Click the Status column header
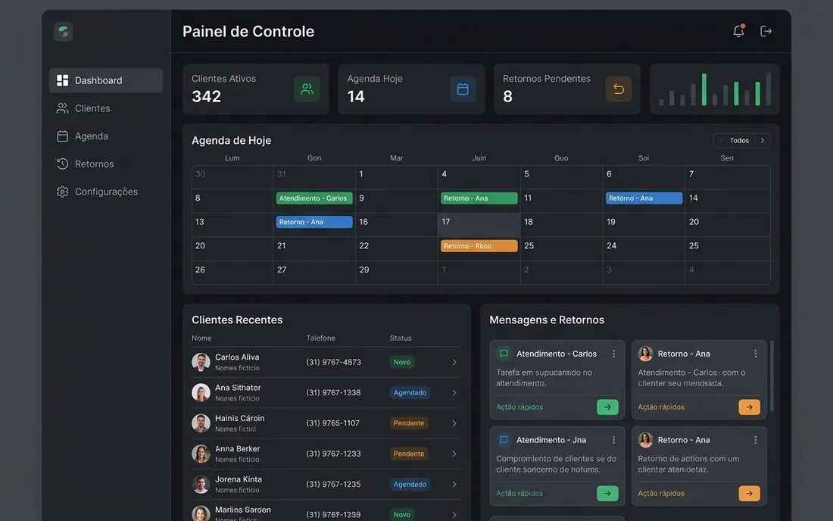833x521 pixels. [401, 338]
